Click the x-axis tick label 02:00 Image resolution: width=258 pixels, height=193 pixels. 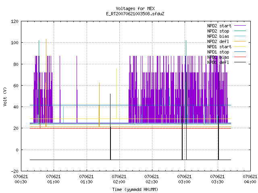pyautogui.click(x=119, y=182)
